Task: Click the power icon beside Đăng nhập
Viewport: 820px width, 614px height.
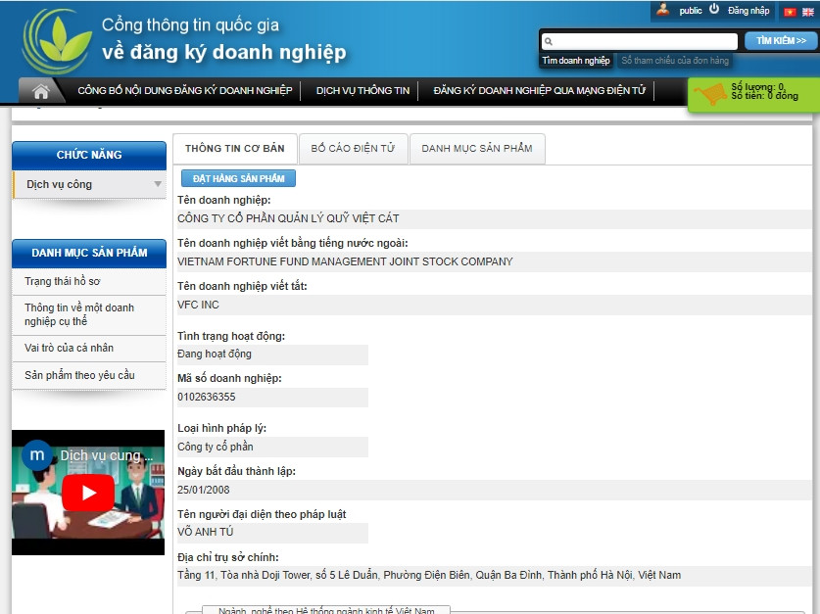Action: [x=714, y=10]
